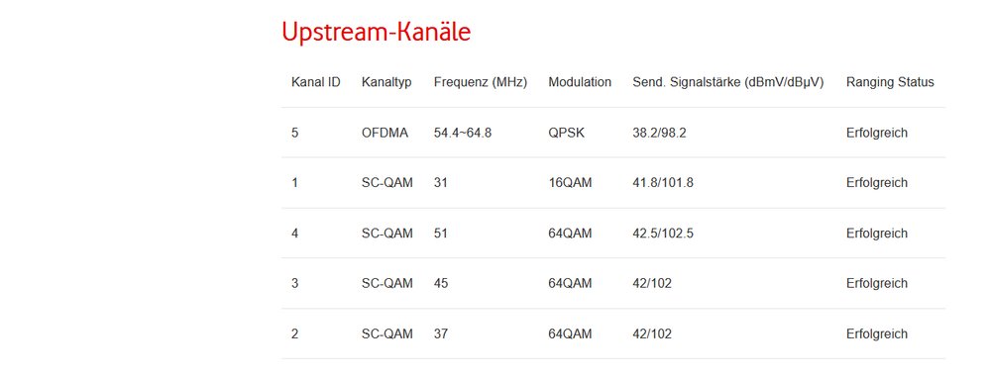
Task: Select frequency 45 in channel 3 row
Action: coord(441,283)
